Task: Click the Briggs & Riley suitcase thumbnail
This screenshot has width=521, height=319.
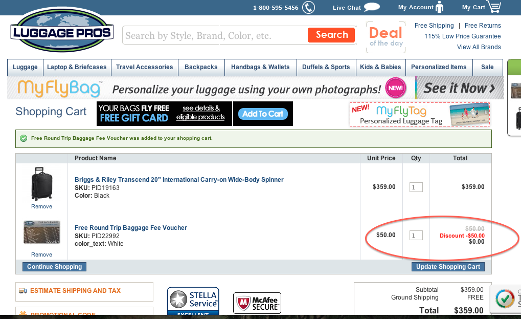Action: point(41,184)
